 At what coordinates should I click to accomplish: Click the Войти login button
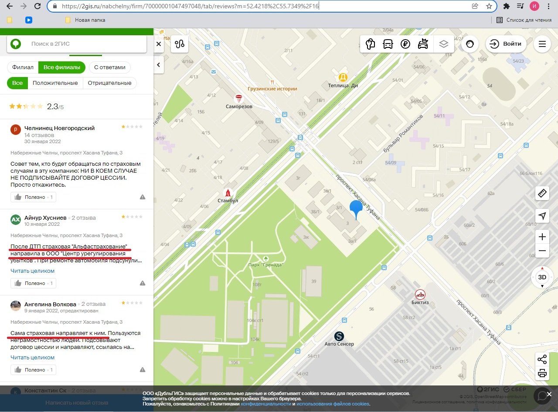pyautogui.click(x=506, y=44)
